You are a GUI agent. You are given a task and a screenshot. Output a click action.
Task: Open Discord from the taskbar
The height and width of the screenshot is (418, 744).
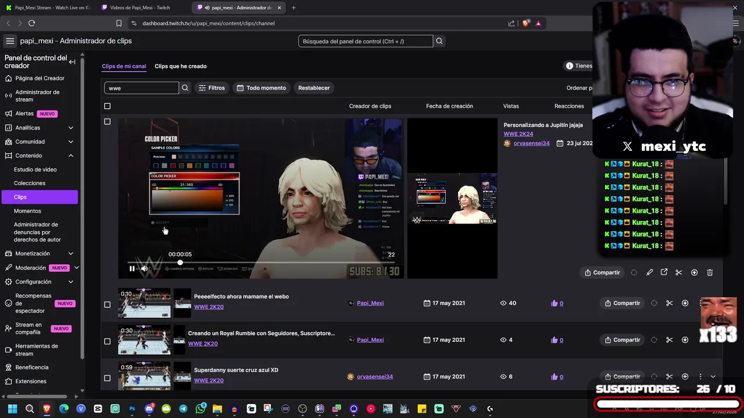[149, 409]
